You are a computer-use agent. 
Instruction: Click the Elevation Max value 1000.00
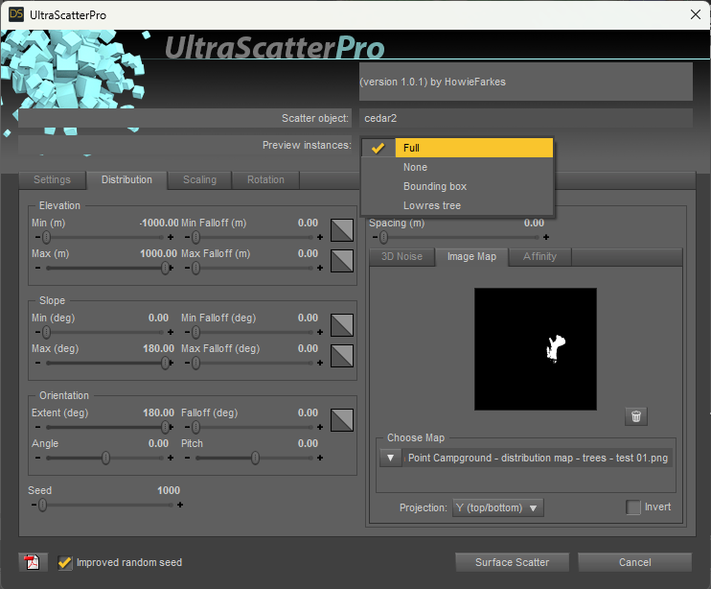(158, 253)
